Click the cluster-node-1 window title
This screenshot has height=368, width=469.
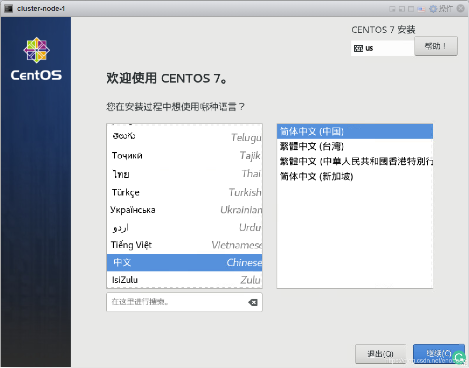click(41, 9)
